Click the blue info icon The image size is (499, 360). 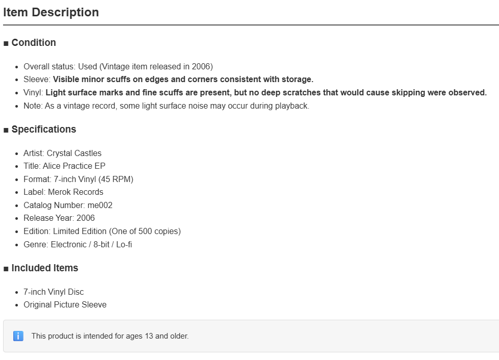[18, 336]
